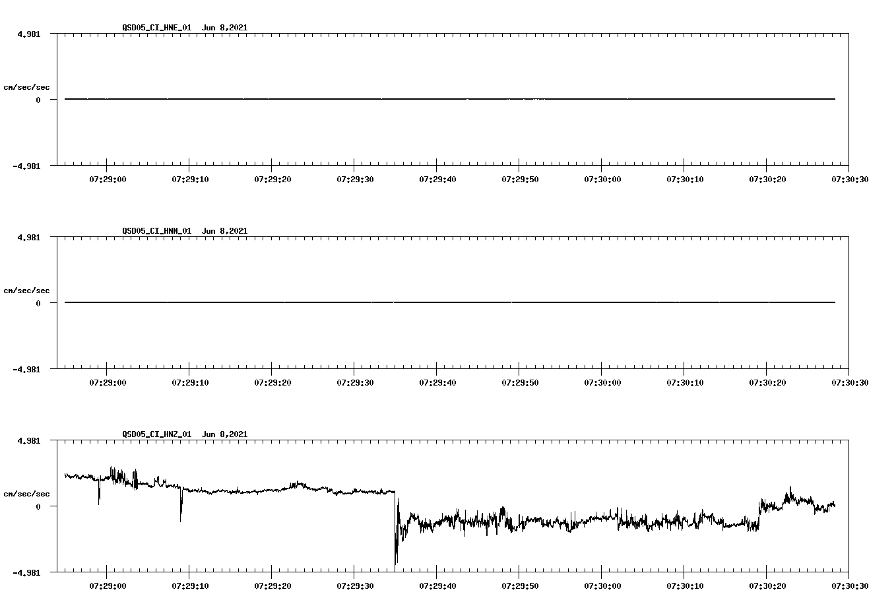Viewport: 896px width, 610px height.
Task: Click the 07:29:40 time label under HNE plot
Action: pyautogui.click(x=437, y=179)
